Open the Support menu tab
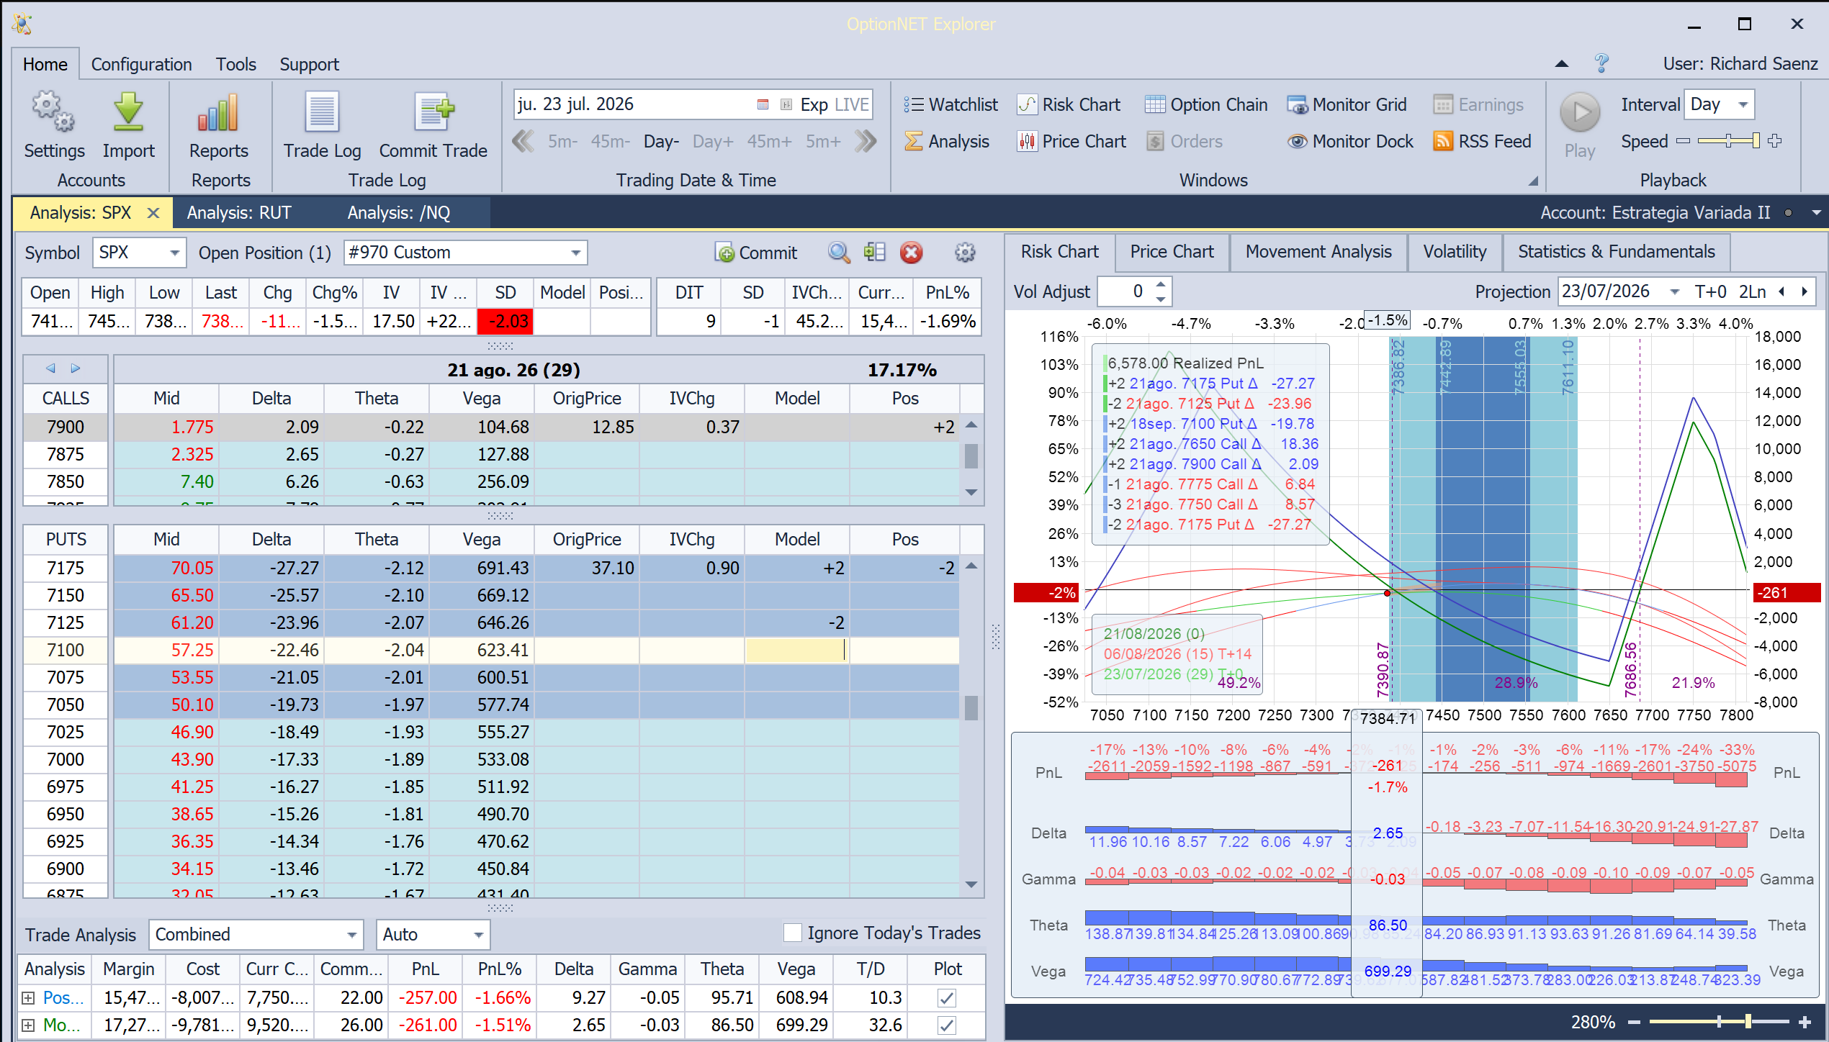 click(x=309, y=64)
